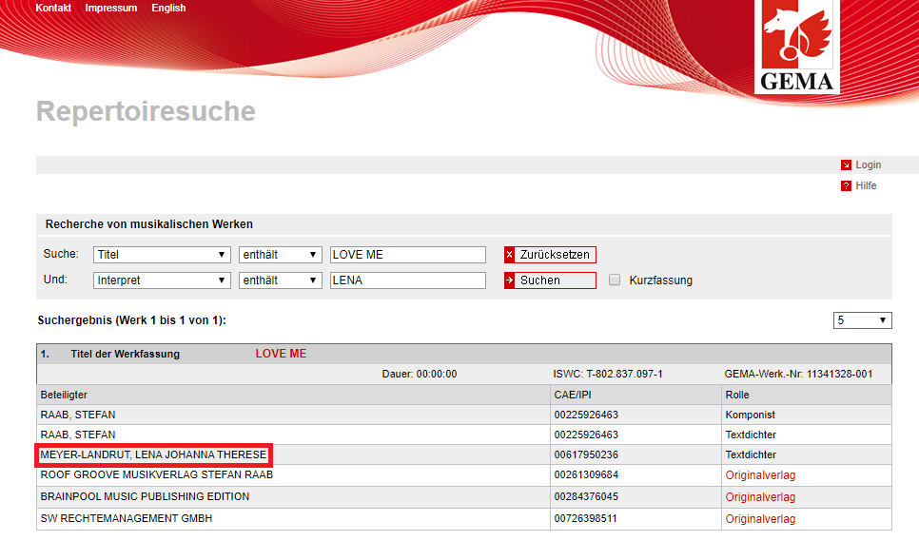Click the LENA interpret input field
This screenshot has width=919, height=541.
pos(408,280)
